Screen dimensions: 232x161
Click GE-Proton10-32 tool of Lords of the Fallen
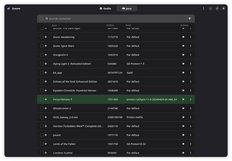(x=136, y=144)
